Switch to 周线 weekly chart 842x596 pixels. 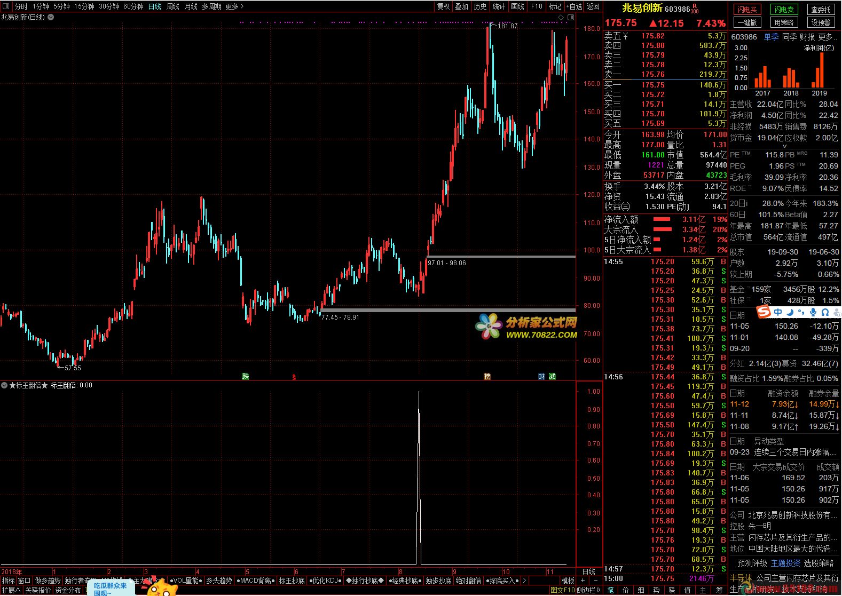tap(172, 6)
